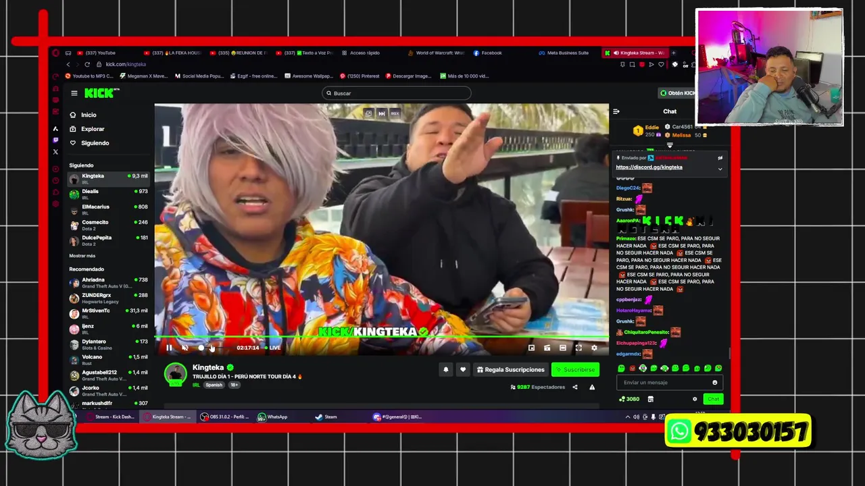Click the Spanish language tag
865x486 pixels.
[x=214, y=385]
